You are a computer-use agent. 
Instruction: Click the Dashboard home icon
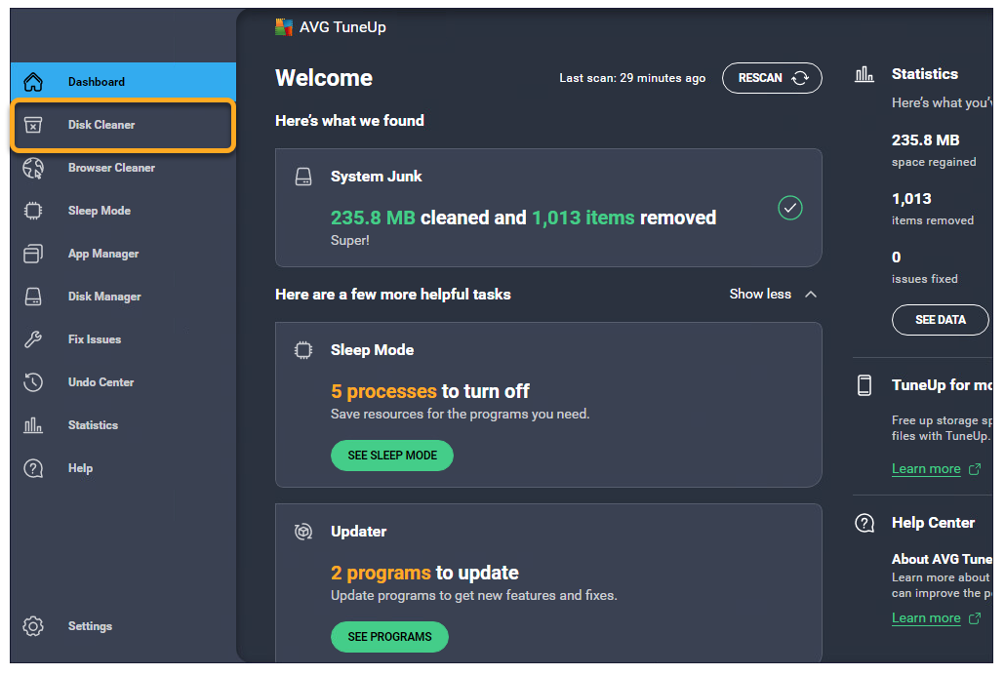tap(33, 82)
